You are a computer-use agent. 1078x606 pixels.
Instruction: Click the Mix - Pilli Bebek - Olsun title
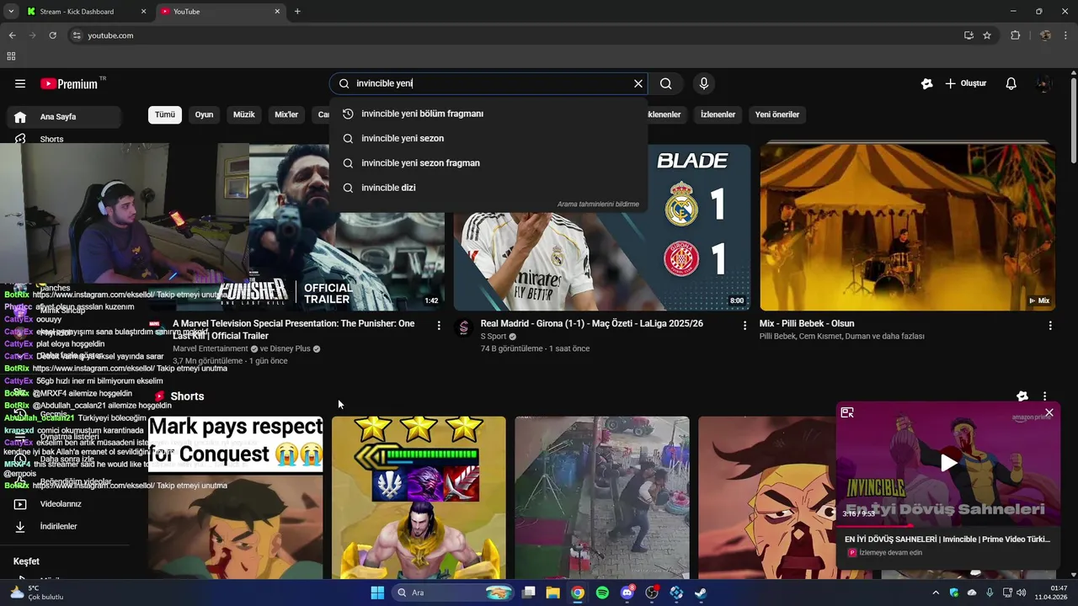(x=807, y=323)
